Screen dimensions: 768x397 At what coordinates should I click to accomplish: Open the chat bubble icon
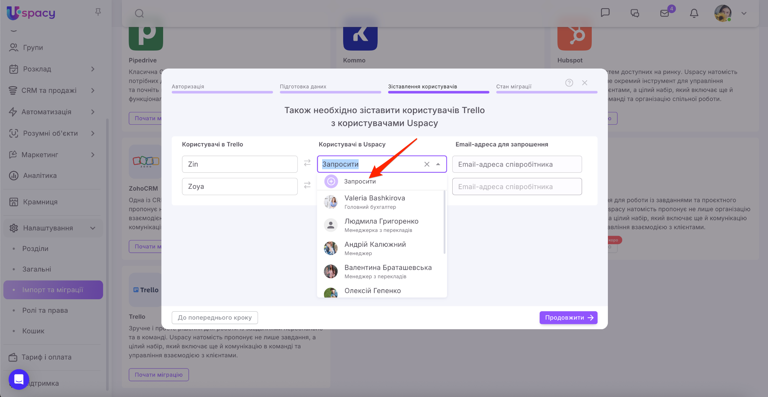(605, 13)
